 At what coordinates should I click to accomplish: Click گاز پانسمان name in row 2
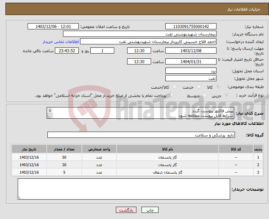click(x=167, y=165)
